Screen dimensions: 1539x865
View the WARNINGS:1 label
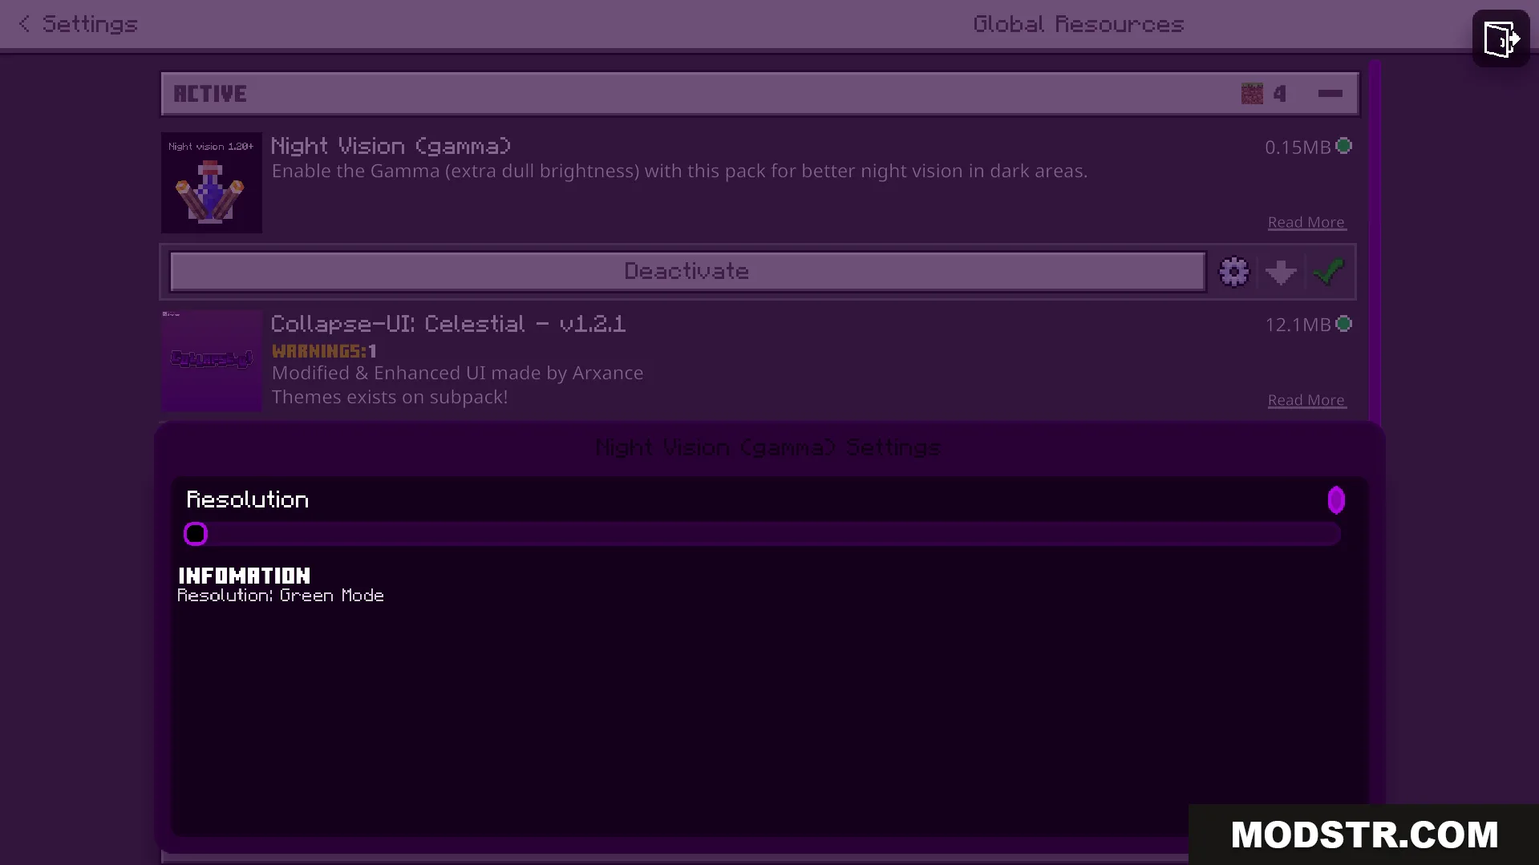[x=324, y=351]
